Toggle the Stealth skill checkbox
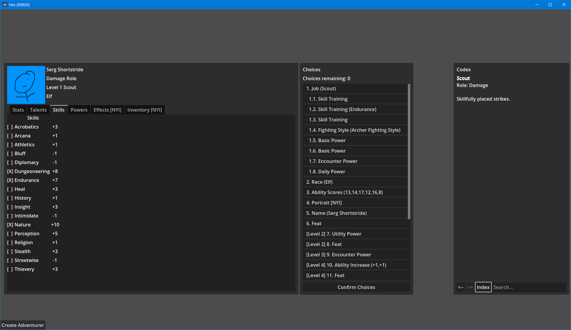This screenshot has width=571, height=330. (10, 252)
